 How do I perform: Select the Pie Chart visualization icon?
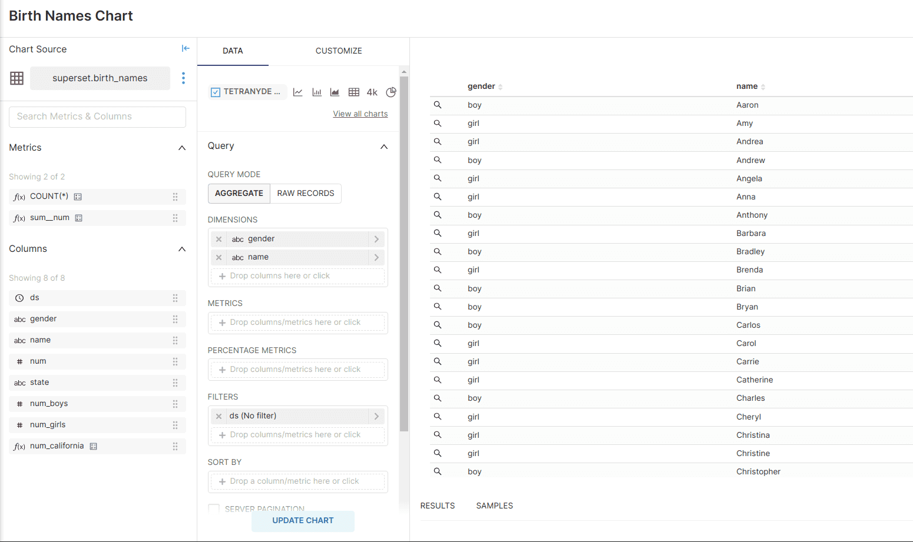click(x=391, y=92)
